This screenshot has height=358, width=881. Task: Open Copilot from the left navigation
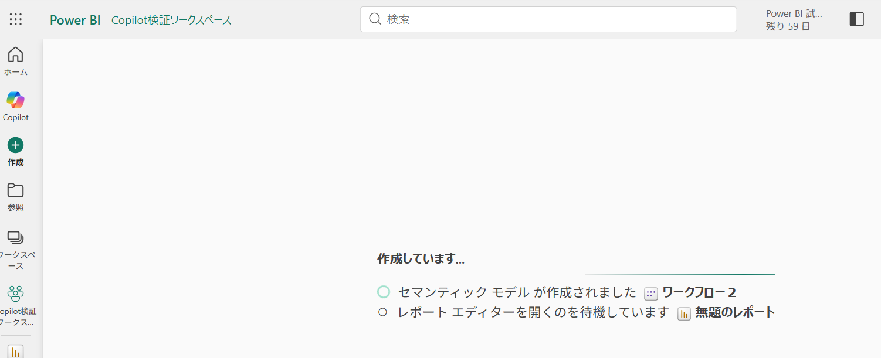tap(16, 106)
